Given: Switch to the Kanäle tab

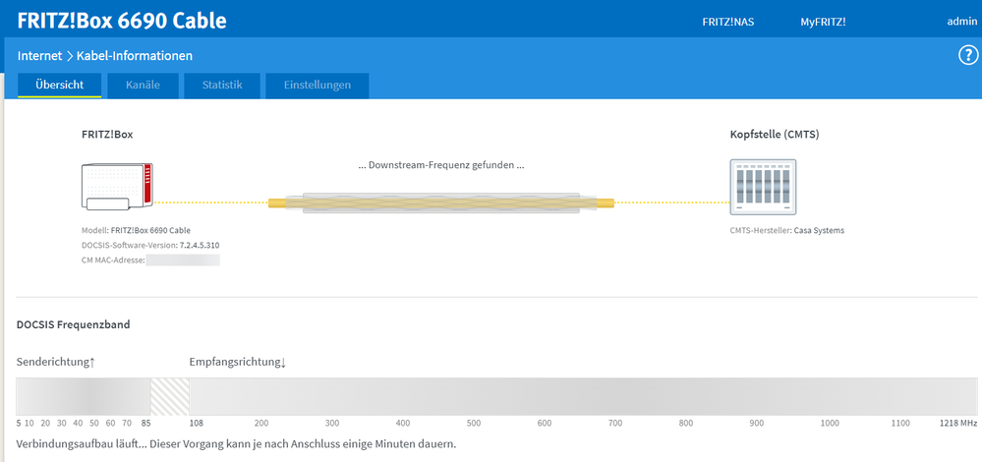Looking at the screenshot, I should (143, 86).
